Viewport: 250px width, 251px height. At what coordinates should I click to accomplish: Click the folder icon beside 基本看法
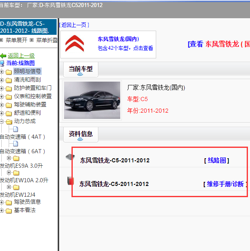point(9,211)
